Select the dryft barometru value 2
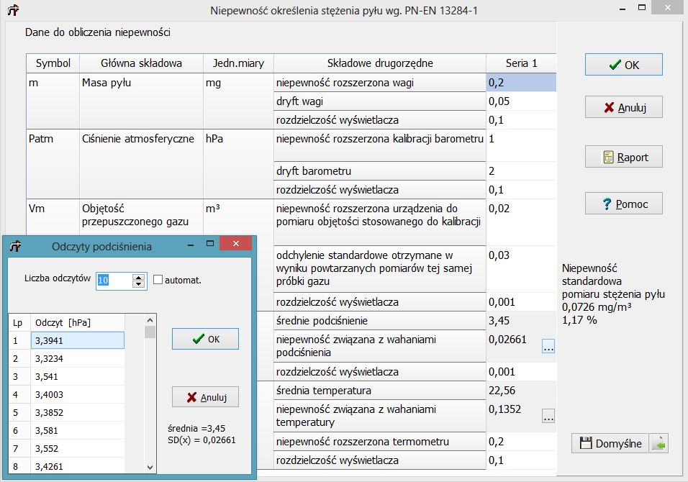Image resolution: width=688 pixels, height=482 pixels. (521, 171)
